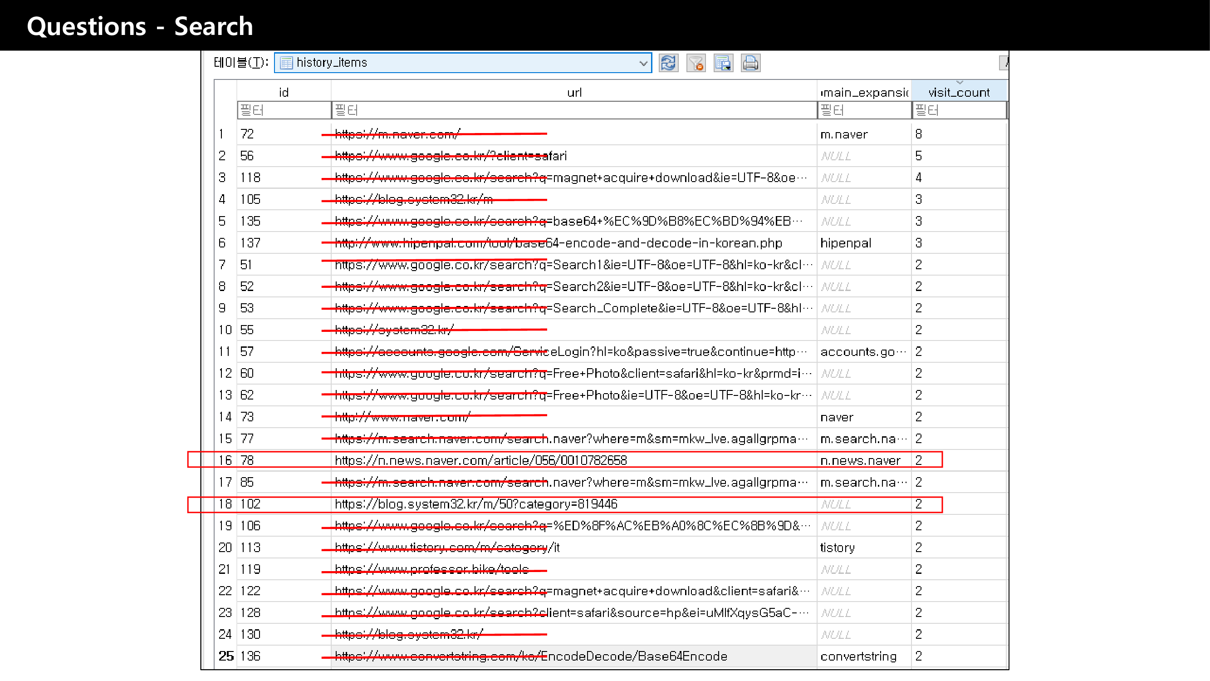Sort by the id column header
1210x681 pixels.
(283, 92)
